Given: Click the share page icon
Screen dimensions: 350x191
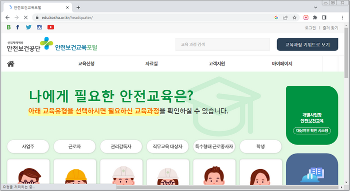Looking at the screenshot, I should tap(285, 17).
